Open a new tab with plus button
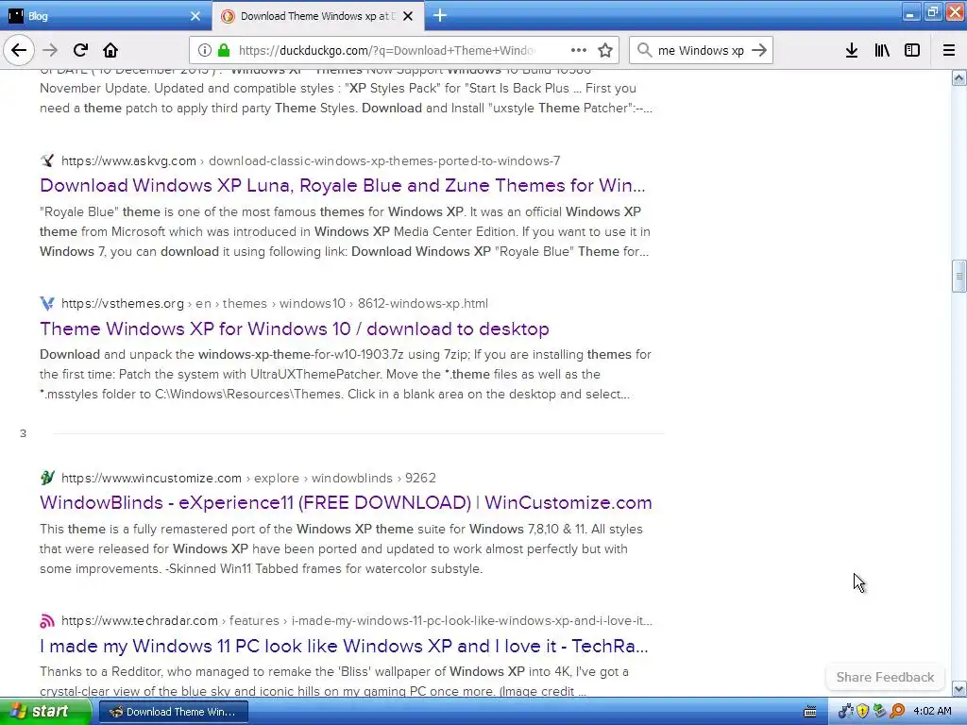This screenshot has width=967, height=725. click(x=440, y=15)
